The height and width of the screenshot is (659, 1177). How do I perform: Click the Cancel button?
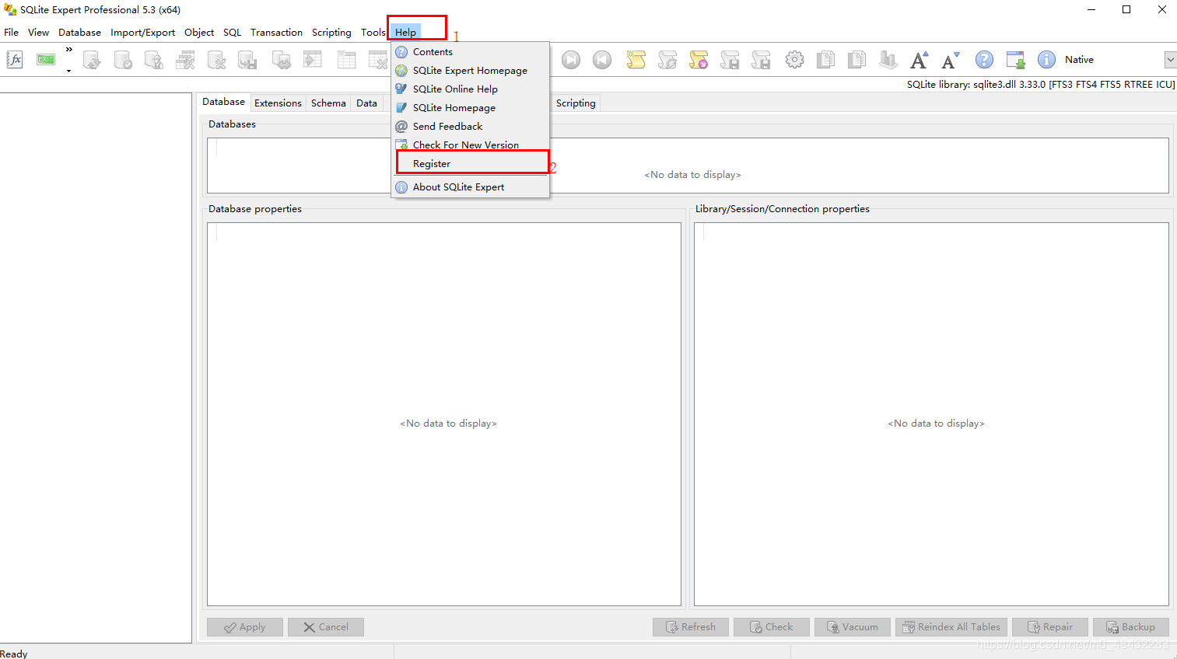coord(326,627)
